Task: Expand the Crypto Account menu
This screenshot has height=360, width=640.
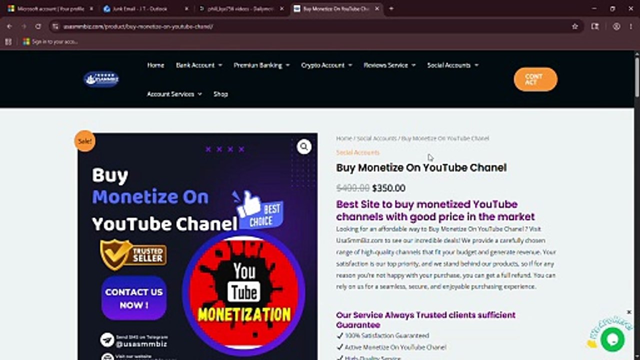Action: [x=326, y=65]
